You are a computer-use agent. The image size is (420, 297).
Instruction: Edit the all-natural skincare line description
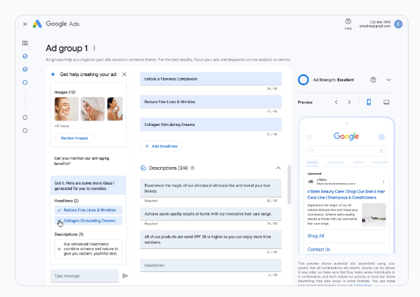coord(211,188)
